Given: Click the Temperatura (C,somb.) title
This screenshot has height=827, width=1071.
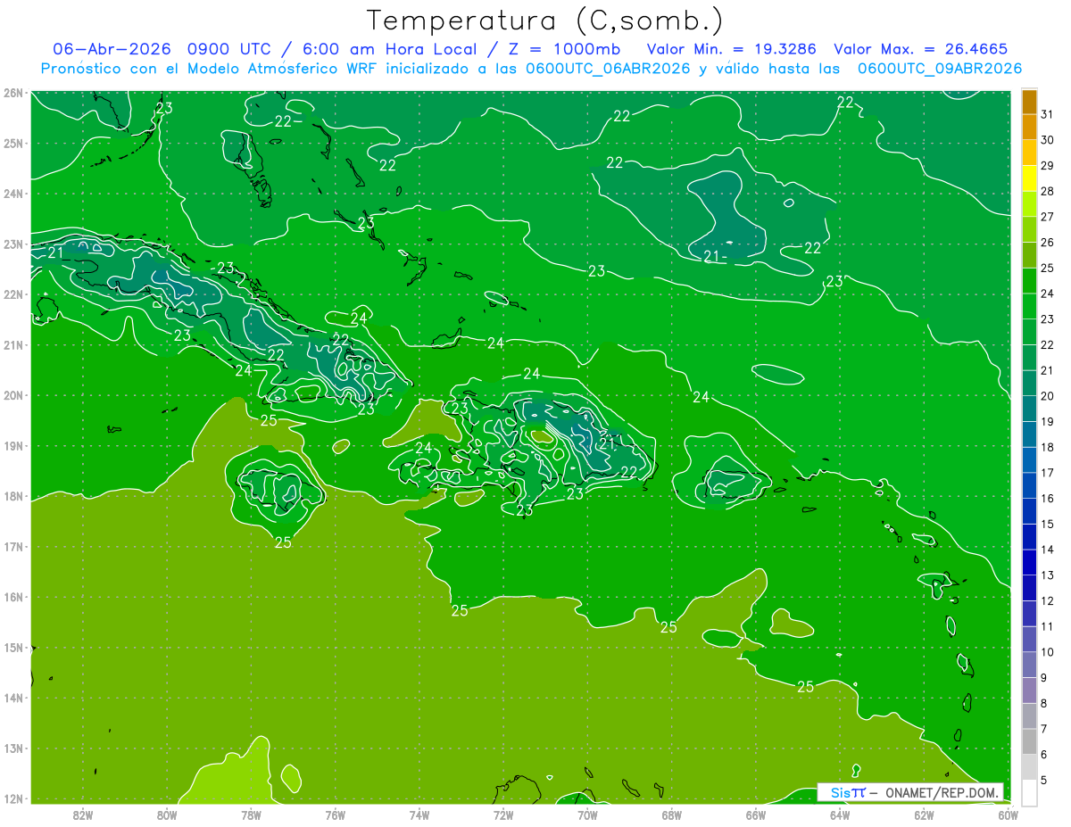Looking at the screenshot, I should tap(545, 21).
